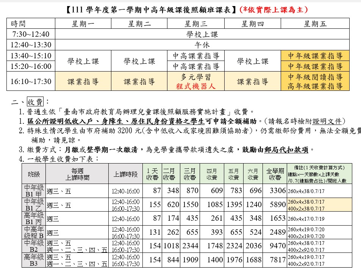Click the line 一般學生收費如下表
Image resolution: width=361 pixels, height=268 pixels.
pos(59,159)
